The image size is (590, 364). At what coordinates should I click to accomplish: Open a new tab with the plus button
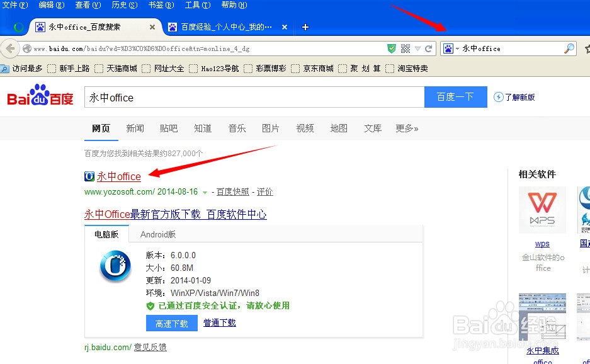click(305, 27)
